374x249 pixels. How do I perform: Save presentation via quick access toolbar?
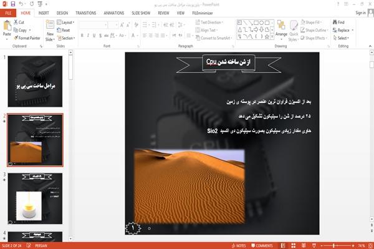point(13,4)
